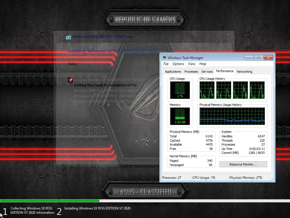The width and height of the screenshot is (290, 218).
Task: Click the Resource Monitor button
Action: click(x=243, y=164)
